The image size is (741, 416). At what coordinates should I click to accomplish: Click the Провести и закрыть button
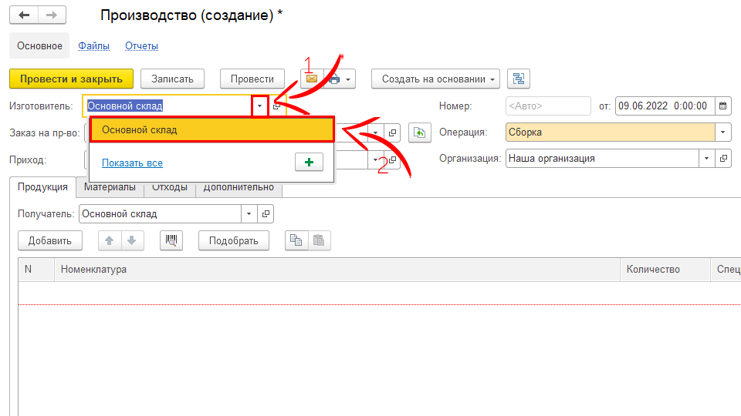71,79
